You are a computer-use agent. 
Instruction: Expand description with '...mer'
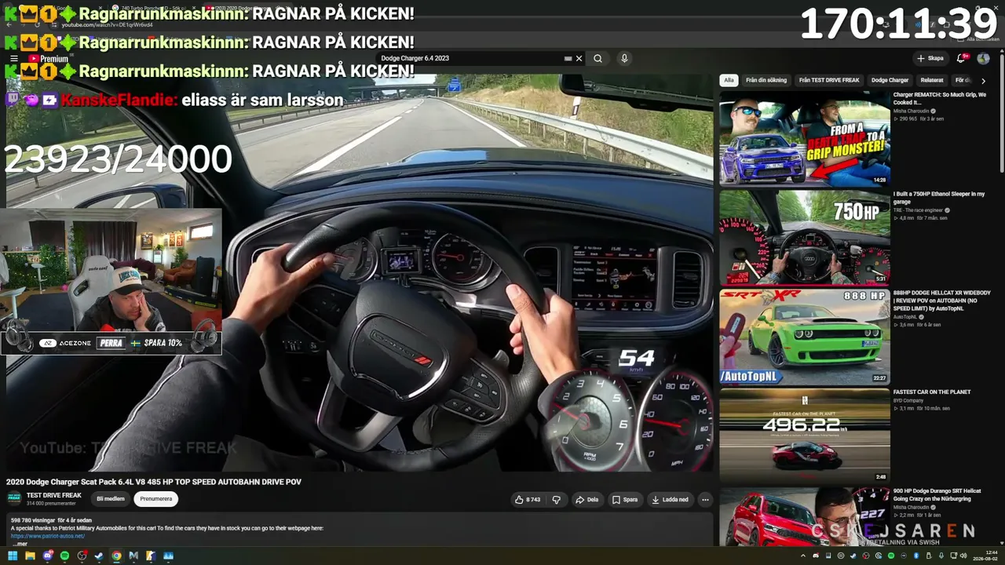point(20,544)
